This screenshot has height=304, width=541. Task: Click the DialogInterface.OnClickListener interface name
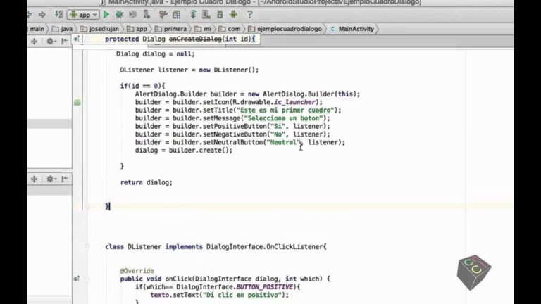click(264, 247)
